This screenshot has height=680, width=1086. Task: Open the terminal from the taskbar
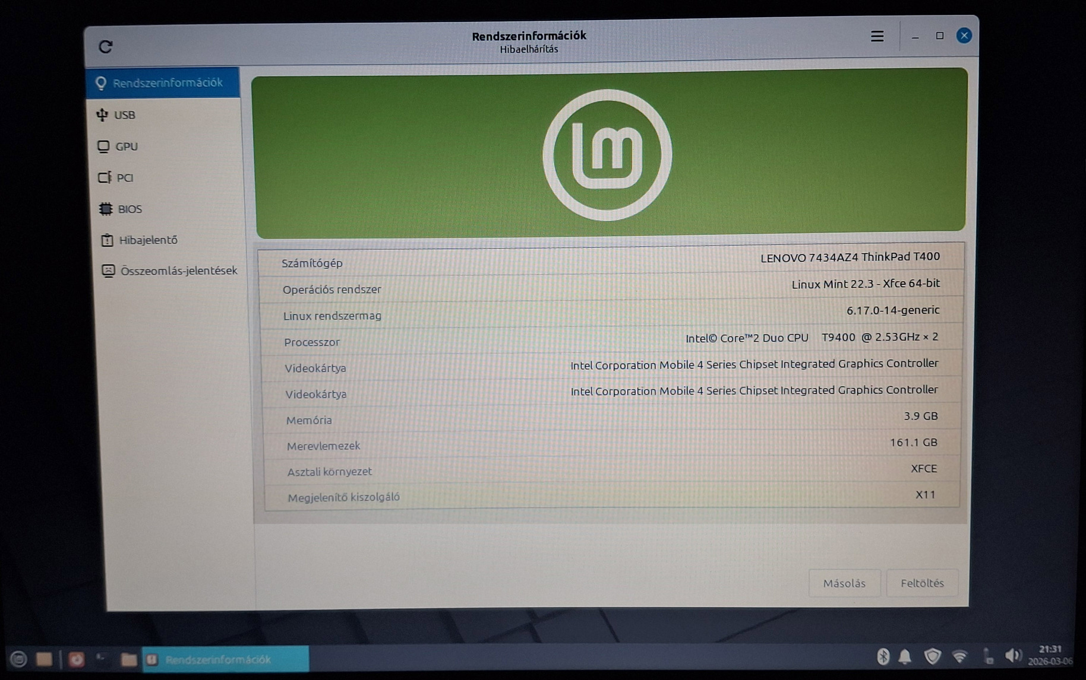(102, 659)
